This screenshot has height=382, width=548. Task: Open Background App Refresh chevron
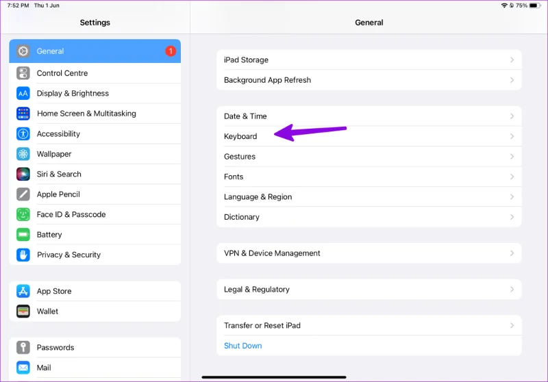pyautogui.click(x=512, y=80)
